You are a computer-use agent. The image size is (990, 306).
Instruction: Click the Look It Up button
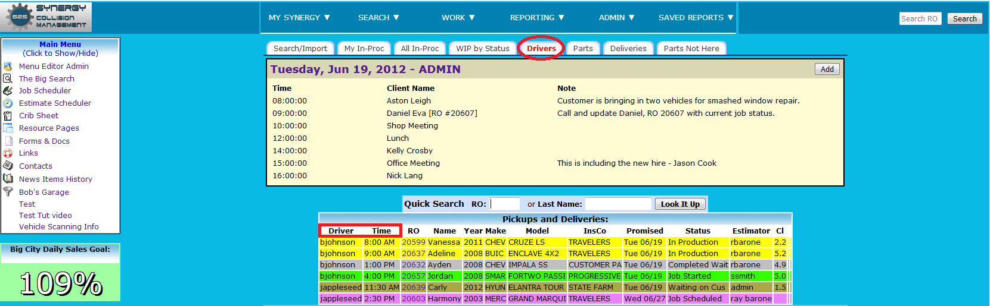[x=680, y=204]
